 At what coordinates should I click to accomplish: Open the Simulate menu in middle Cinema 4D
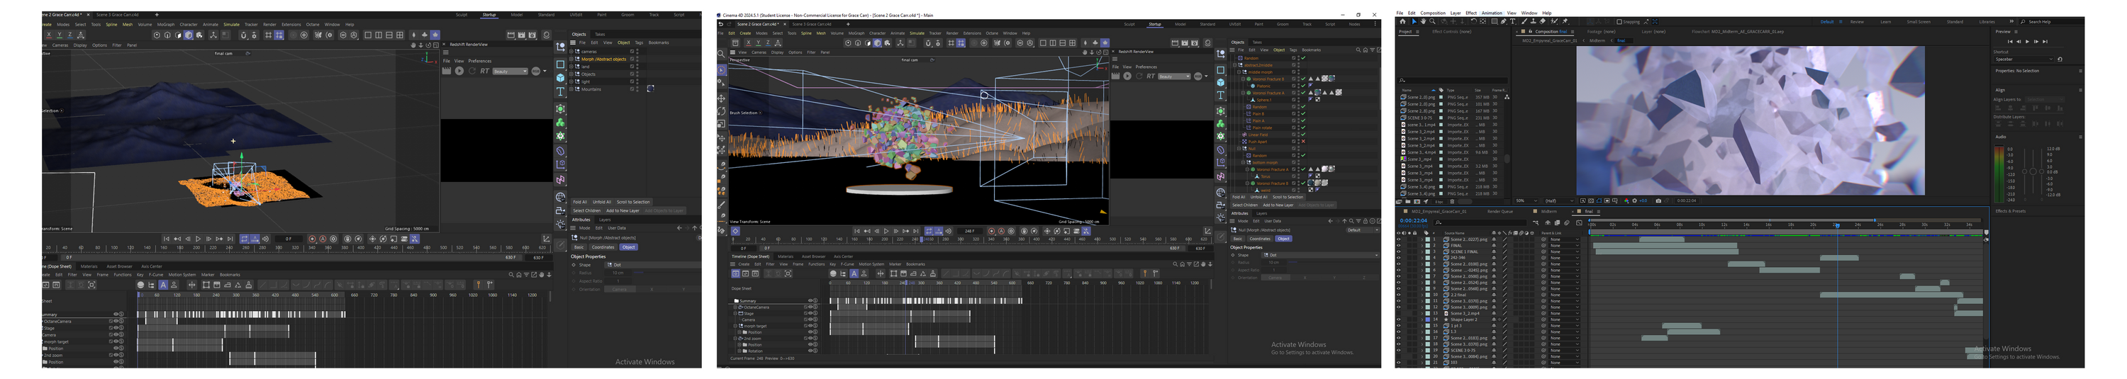point(917,33)
